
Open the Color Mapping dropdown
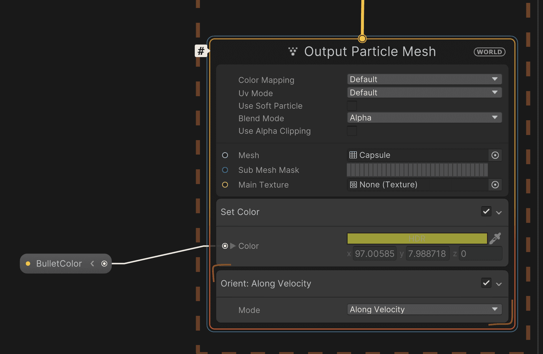click(424, 79)
